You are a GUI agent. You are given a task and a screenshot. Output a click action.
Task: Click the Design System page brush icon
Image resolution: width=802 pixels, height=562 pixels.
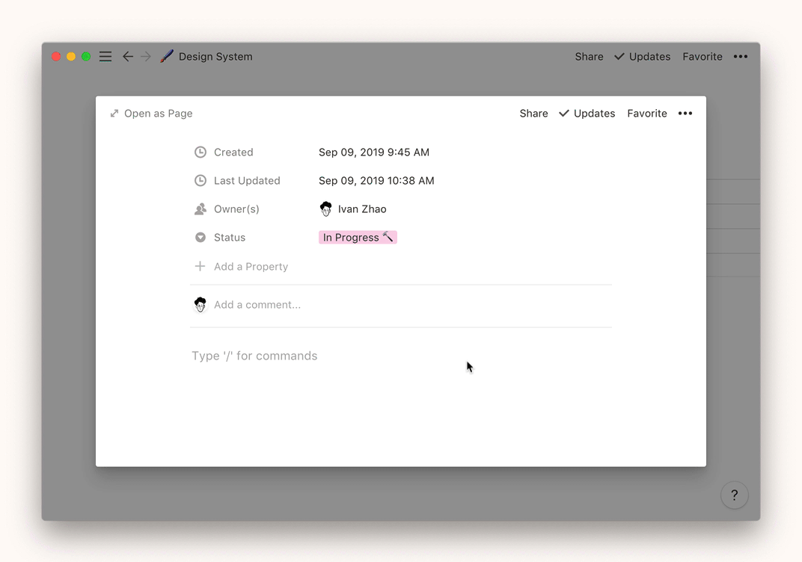pos(167,57)
